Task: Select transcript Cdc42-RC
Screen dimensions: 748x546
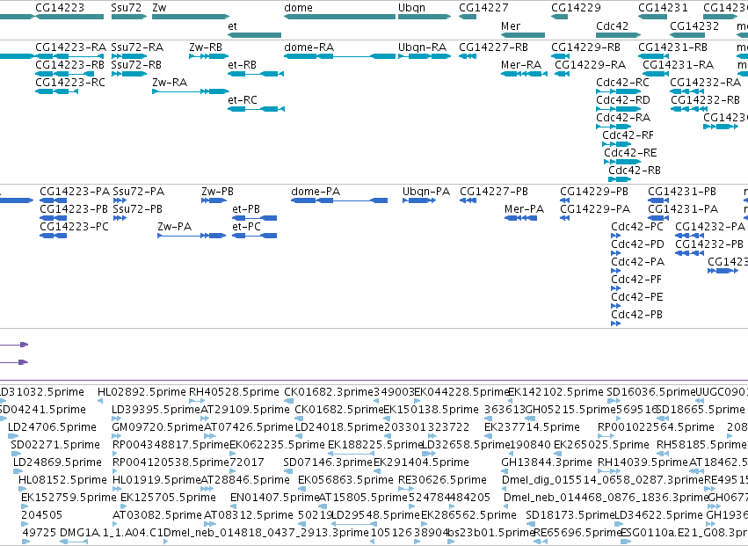Action: click(x=623, y=83)
